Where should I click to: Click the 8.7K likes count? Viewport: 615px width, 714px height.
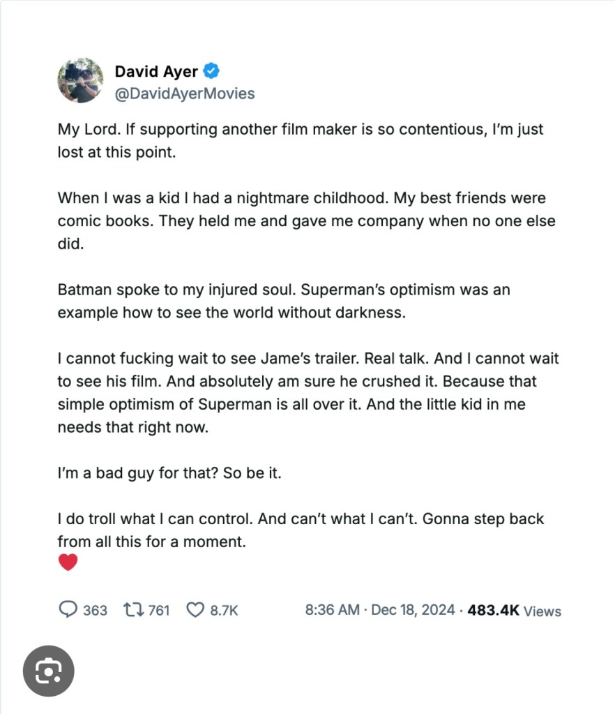tap(224, 610)
